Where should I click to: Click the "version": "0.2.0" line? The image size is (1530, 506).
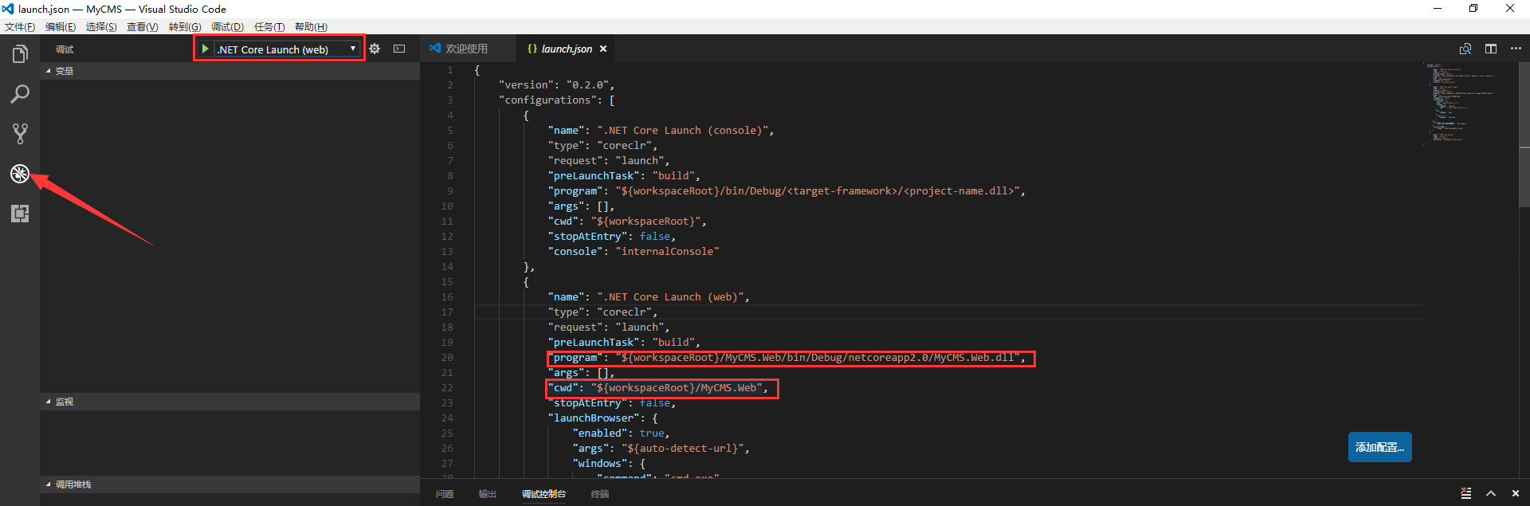557,85
